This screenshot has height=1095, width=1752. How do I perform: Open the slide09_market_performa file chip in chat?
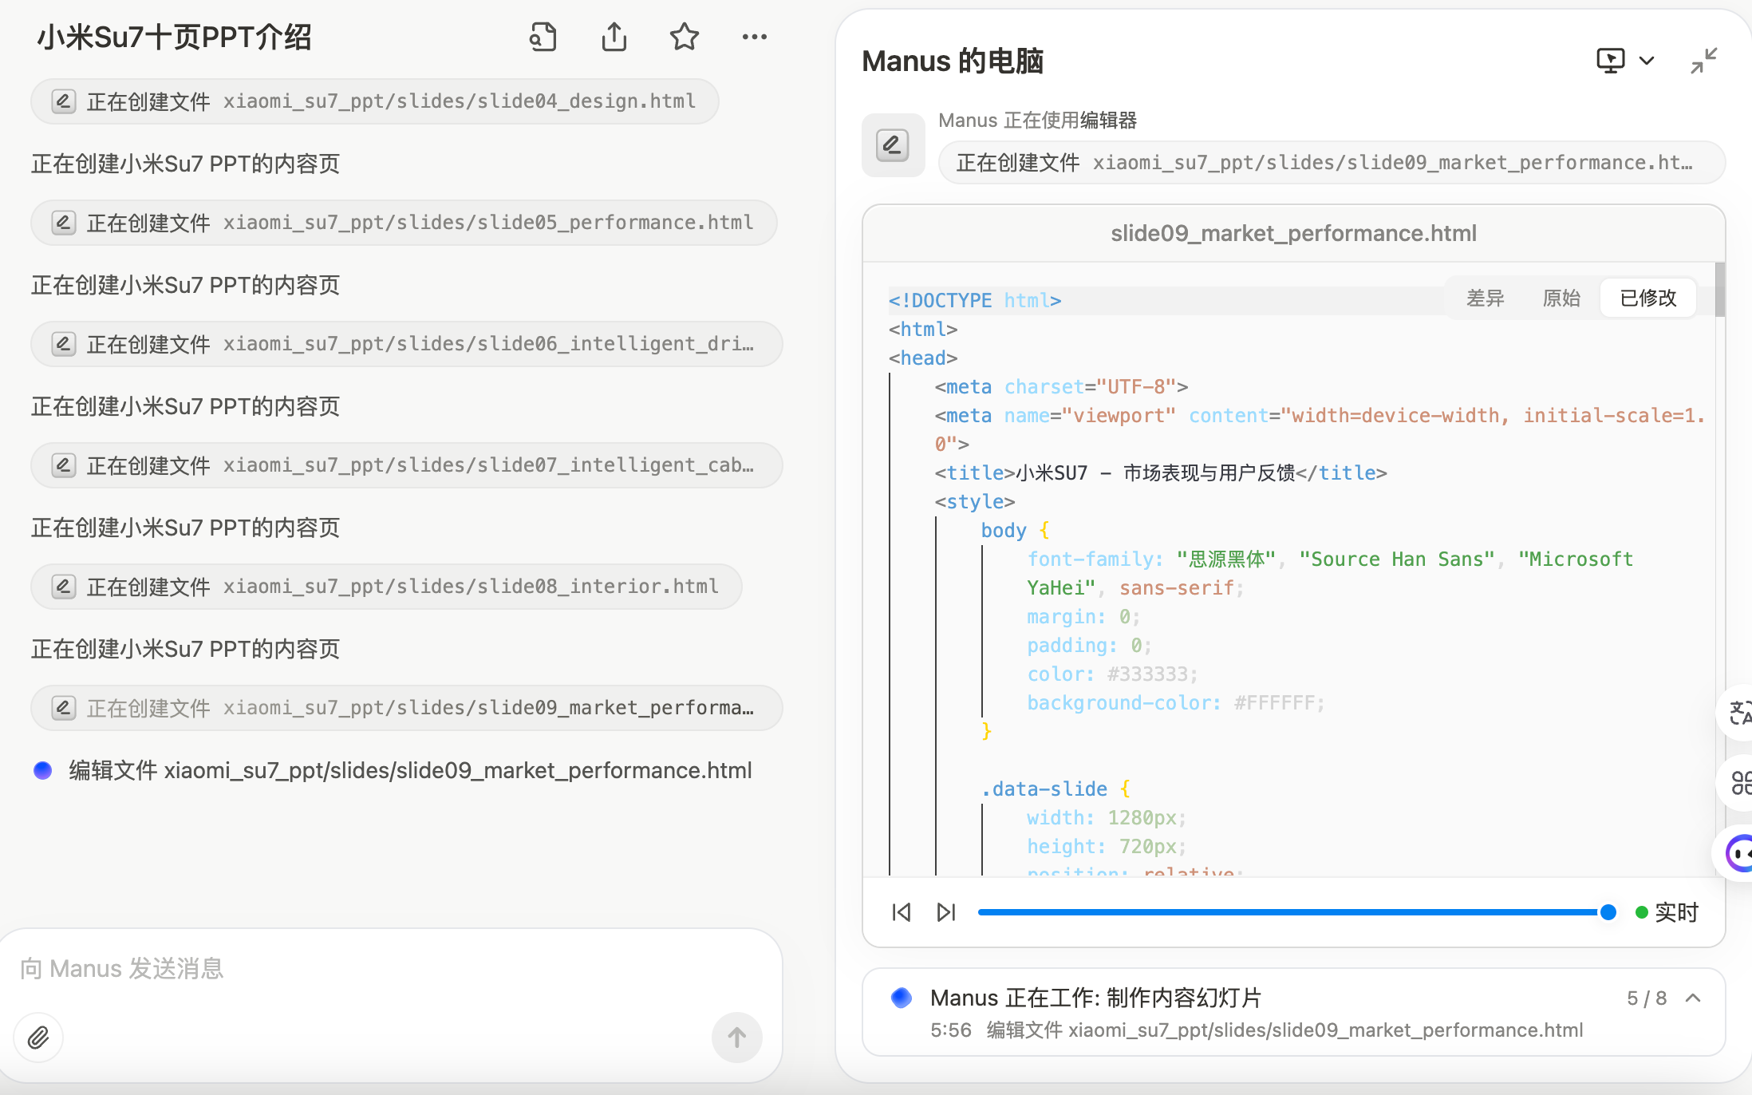(406, 708)
